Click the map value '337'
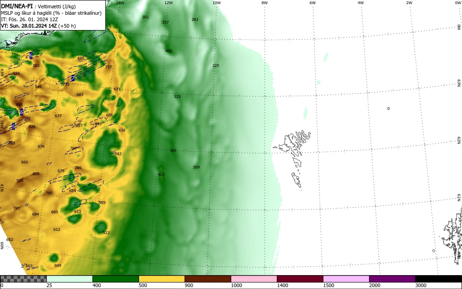This screenshot has height=289, width=462. click(x=165, y=22)
